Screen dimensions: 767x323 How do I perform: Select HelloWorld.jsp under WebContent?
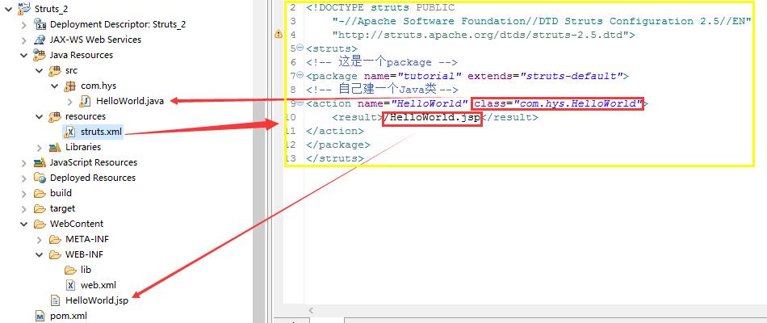pyautogui.click(x=97, y=300)
